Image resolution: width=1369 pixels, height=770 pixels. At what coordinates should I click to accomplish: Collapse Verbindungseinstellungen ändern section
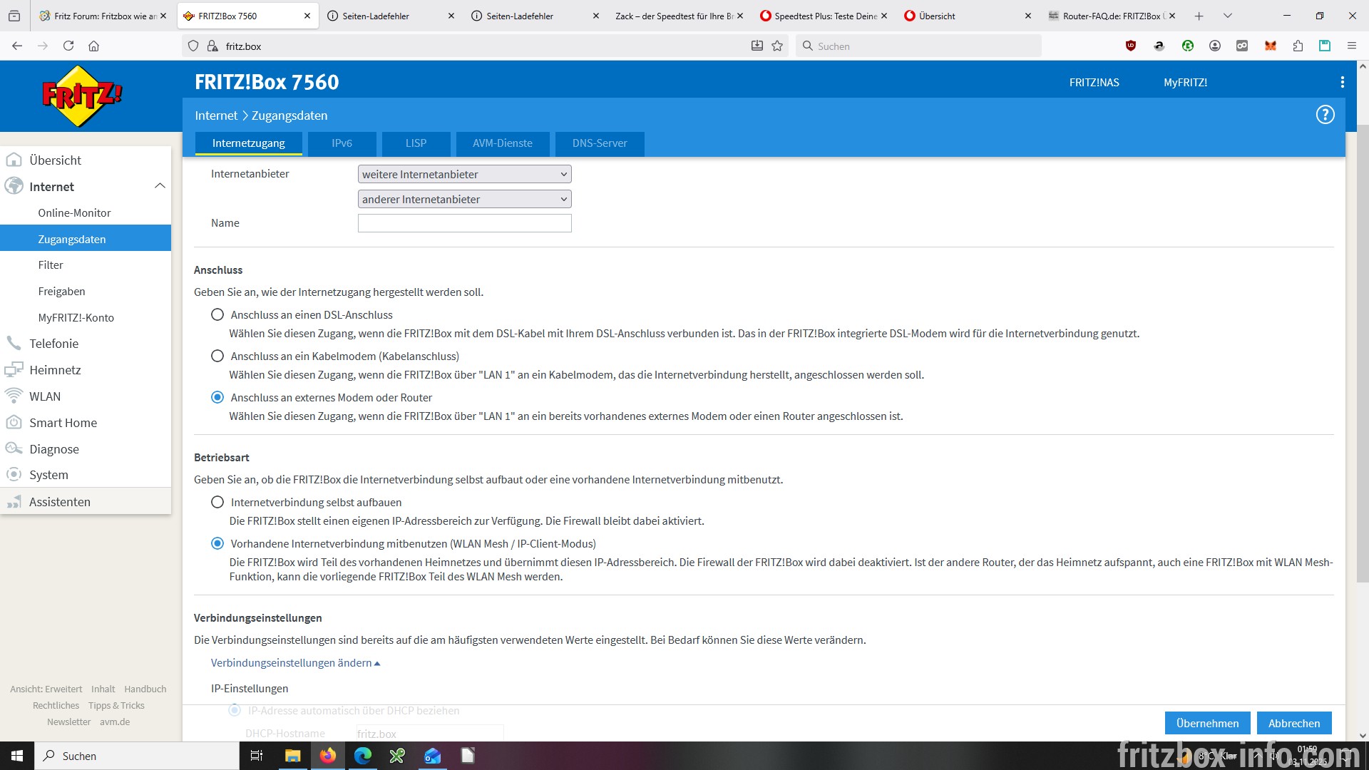pyautogui.click(x=295, y=662)
